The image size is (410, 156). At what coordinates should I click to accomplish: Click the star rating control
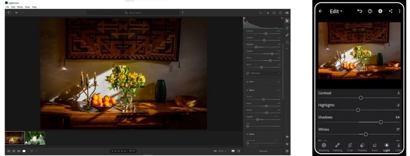(119, 151)
